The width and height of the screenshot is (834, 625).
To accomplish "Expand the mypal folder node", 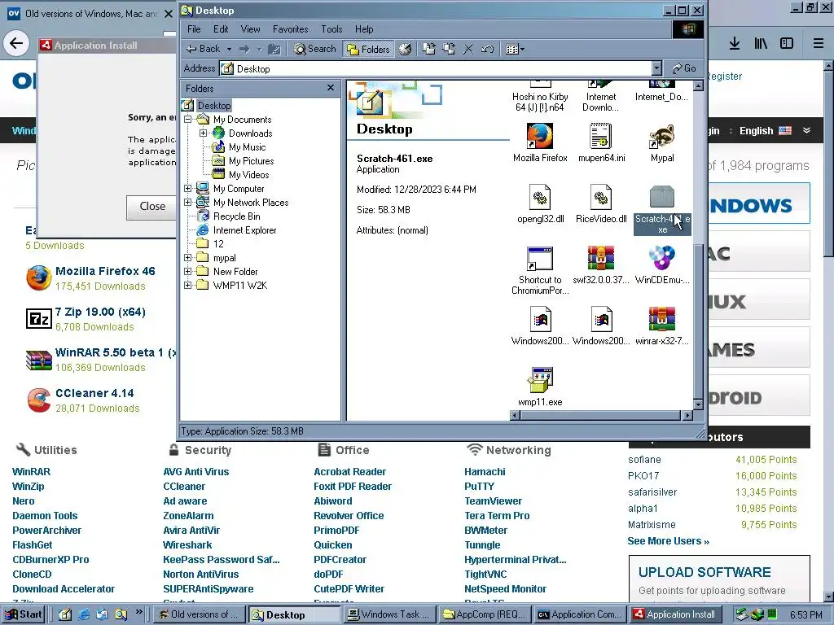I will pyautogui.click(x=188, y=258).
